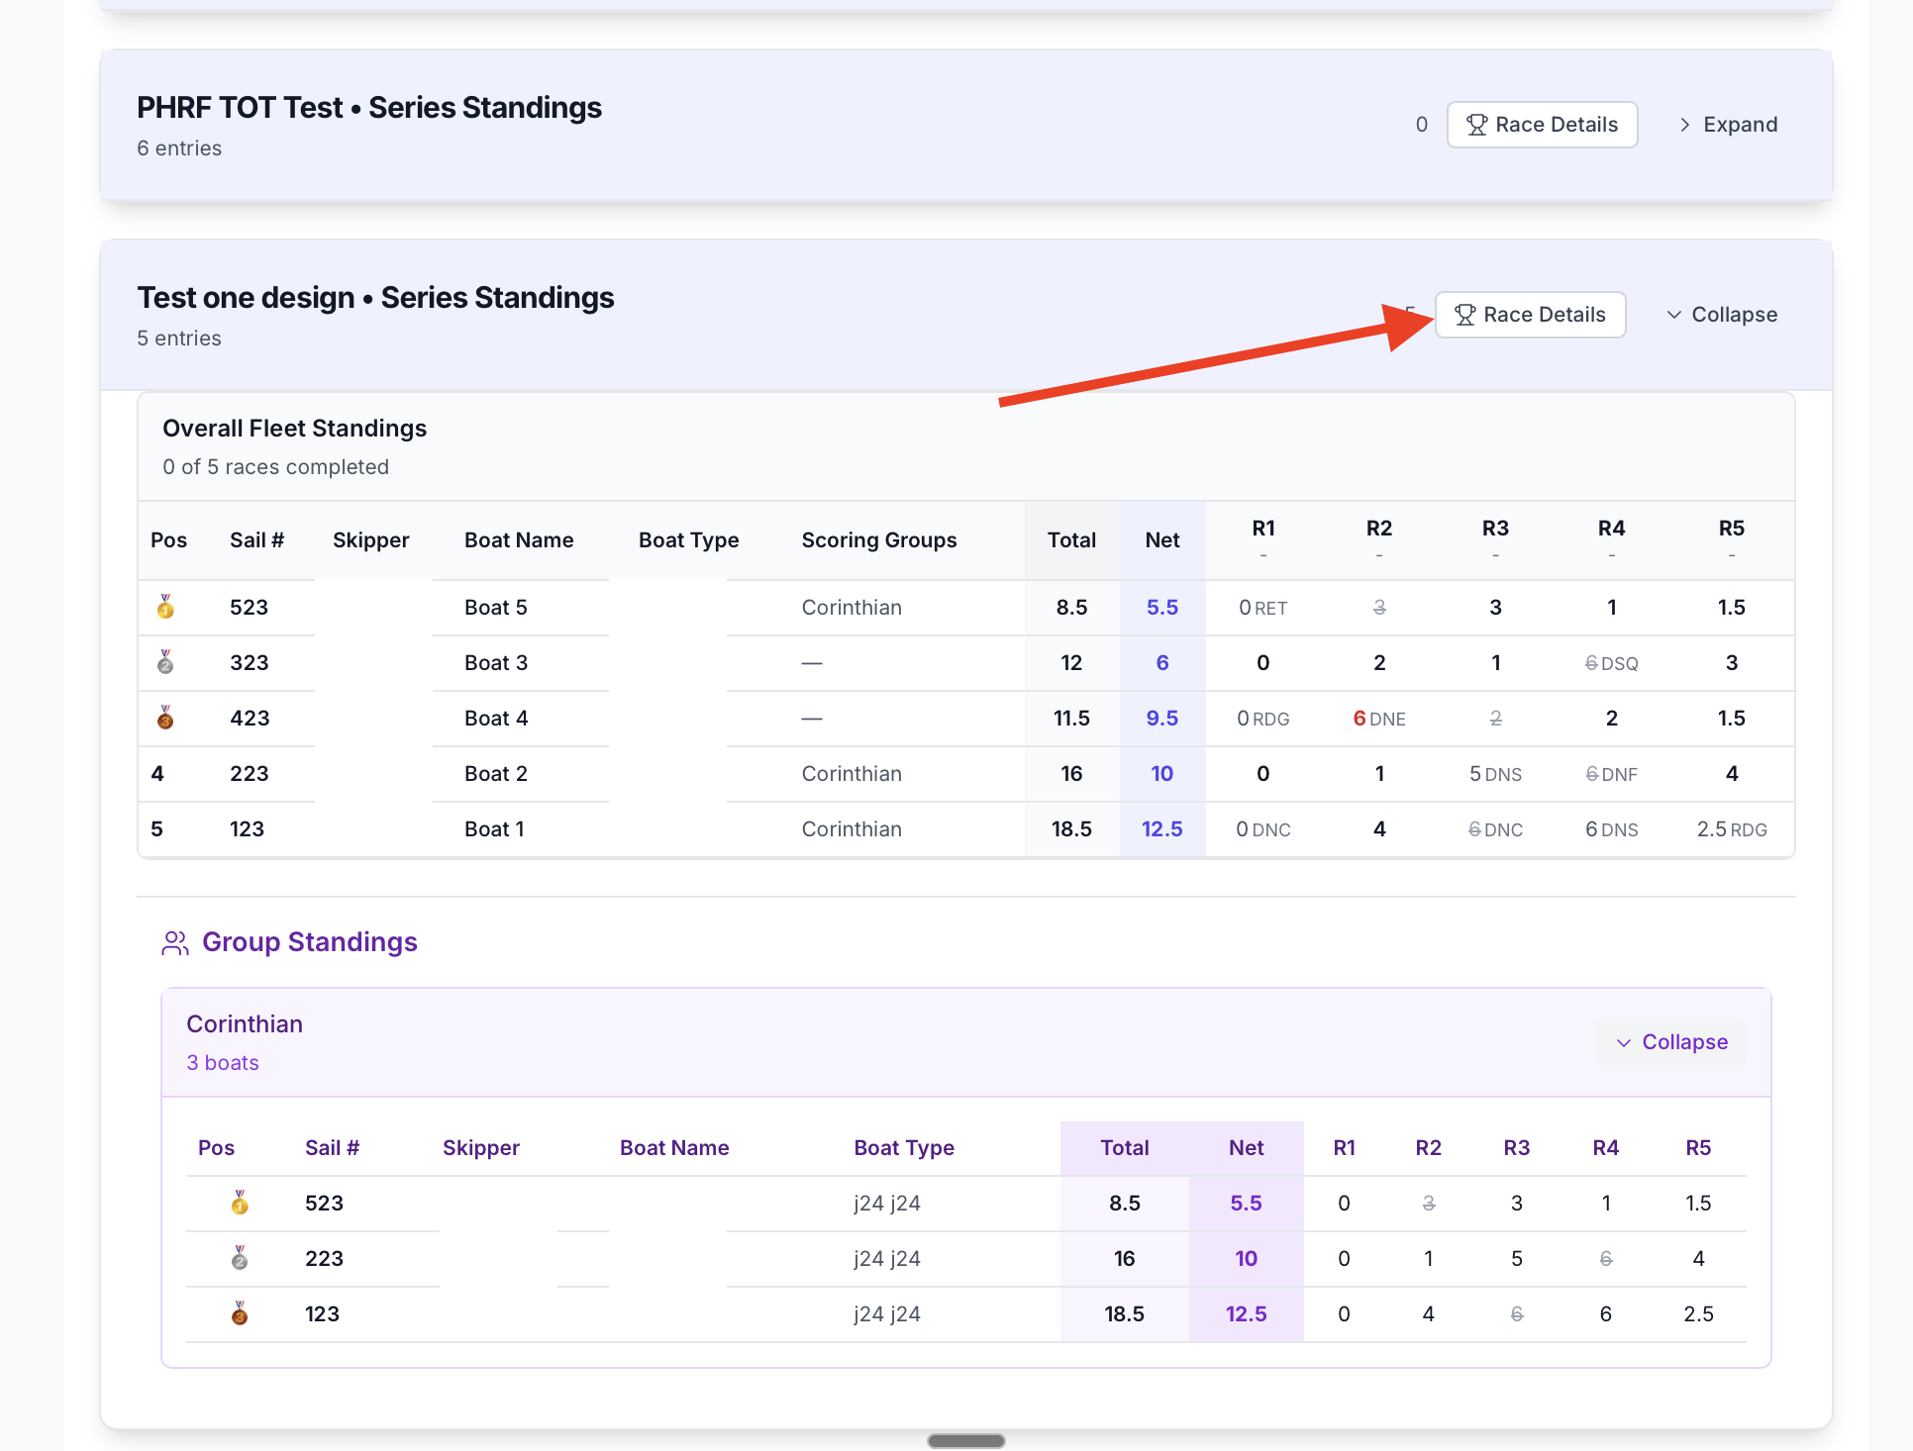Viewport: 1913px width, 1451px height.
Task: Click gold medal in Corinthian group table
Action: [x=240, y=1203]
